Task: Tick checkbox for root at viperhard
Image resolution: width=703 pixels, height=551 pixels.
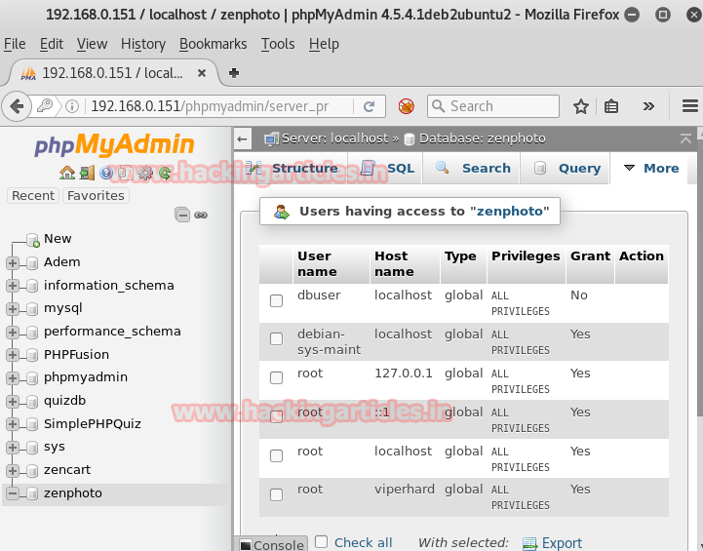Action: (277, 494)
